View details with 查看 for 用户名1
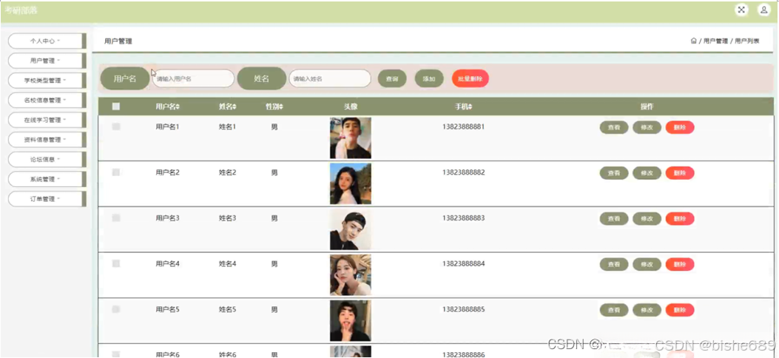Viewport: 779px width, 358px height. (x=614, y=128)
